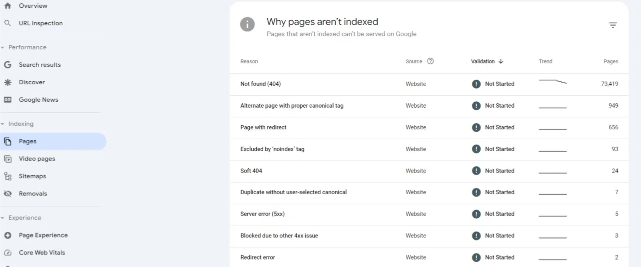Image resolution: width=641 pixels, height=267 pixels.
Task: Open Search results in the sidebar
Action: 40,65
